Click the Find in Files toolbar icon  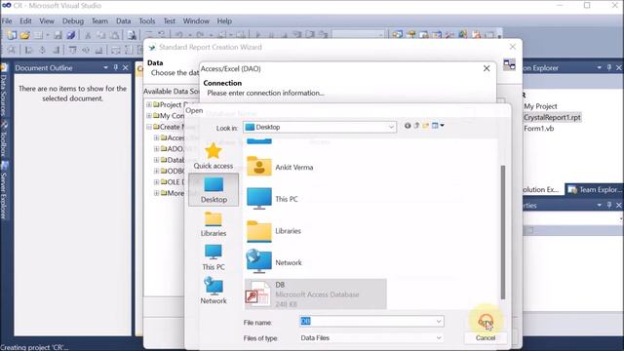[132, 35]
